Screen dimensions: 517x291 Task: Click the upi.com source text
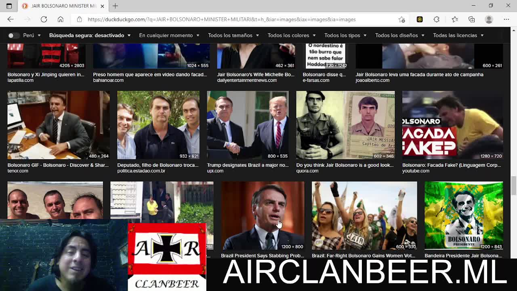pos(215,171)
